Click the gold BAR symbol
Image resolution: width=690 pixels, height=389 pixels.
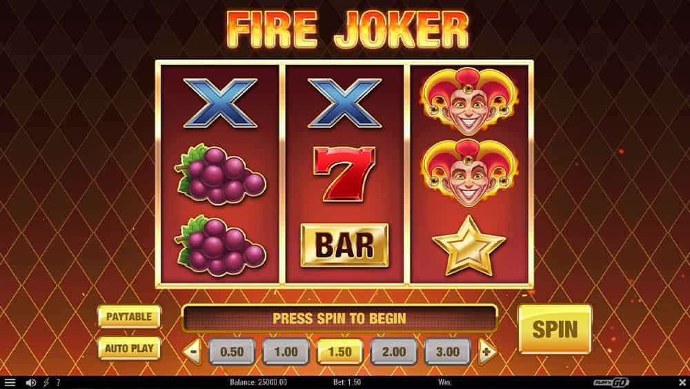[344, 245]
